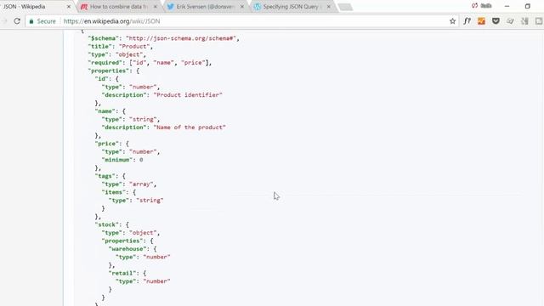Click the "price": { line

(x=111, y=144)
